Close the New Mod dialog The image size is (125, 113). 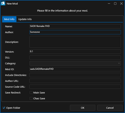point(121,3)
